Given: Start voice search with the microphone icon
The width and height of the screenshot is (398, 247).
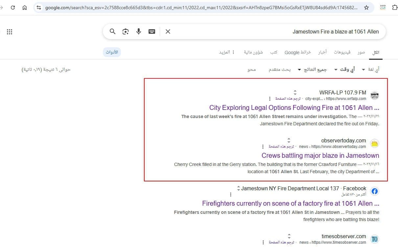Looking at the screenshot, I should (x=139, y=31).
